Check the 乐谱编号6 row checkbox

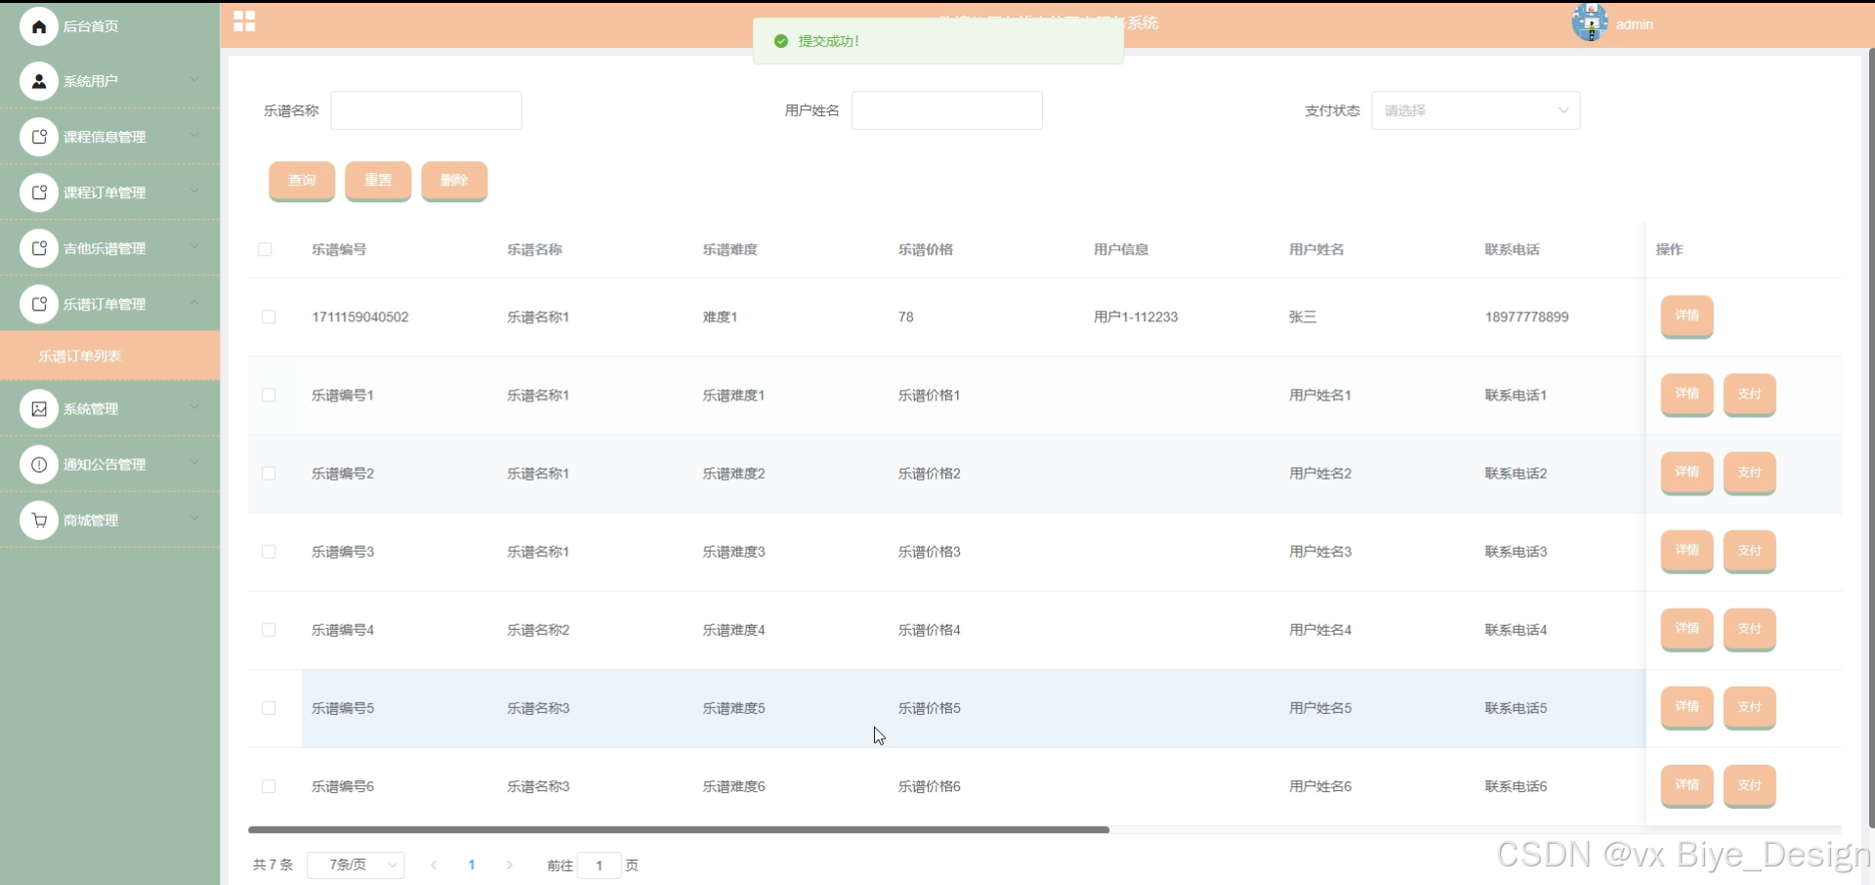tap(269, 785)
